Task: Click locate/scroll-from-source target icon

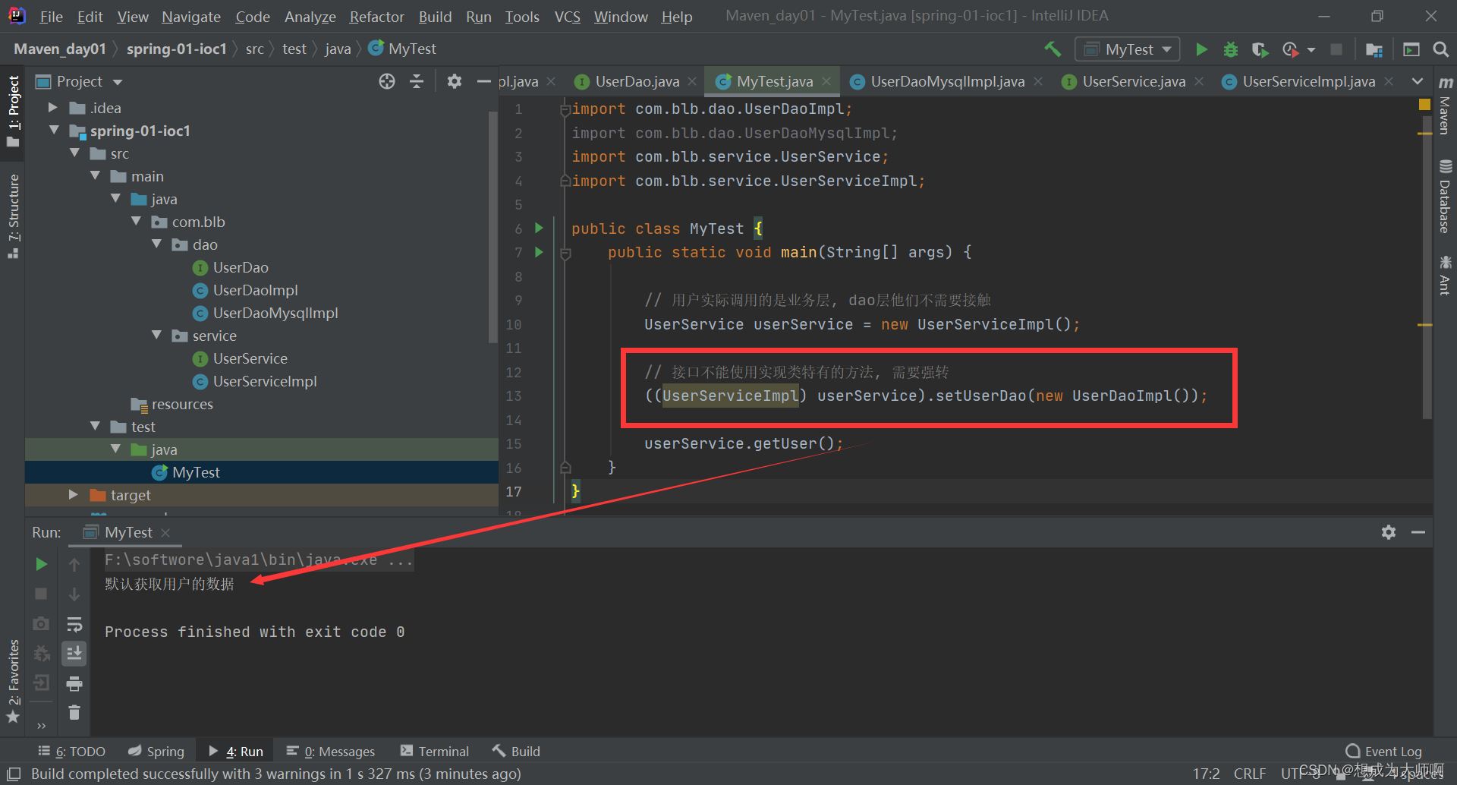Action: [387, 81]
